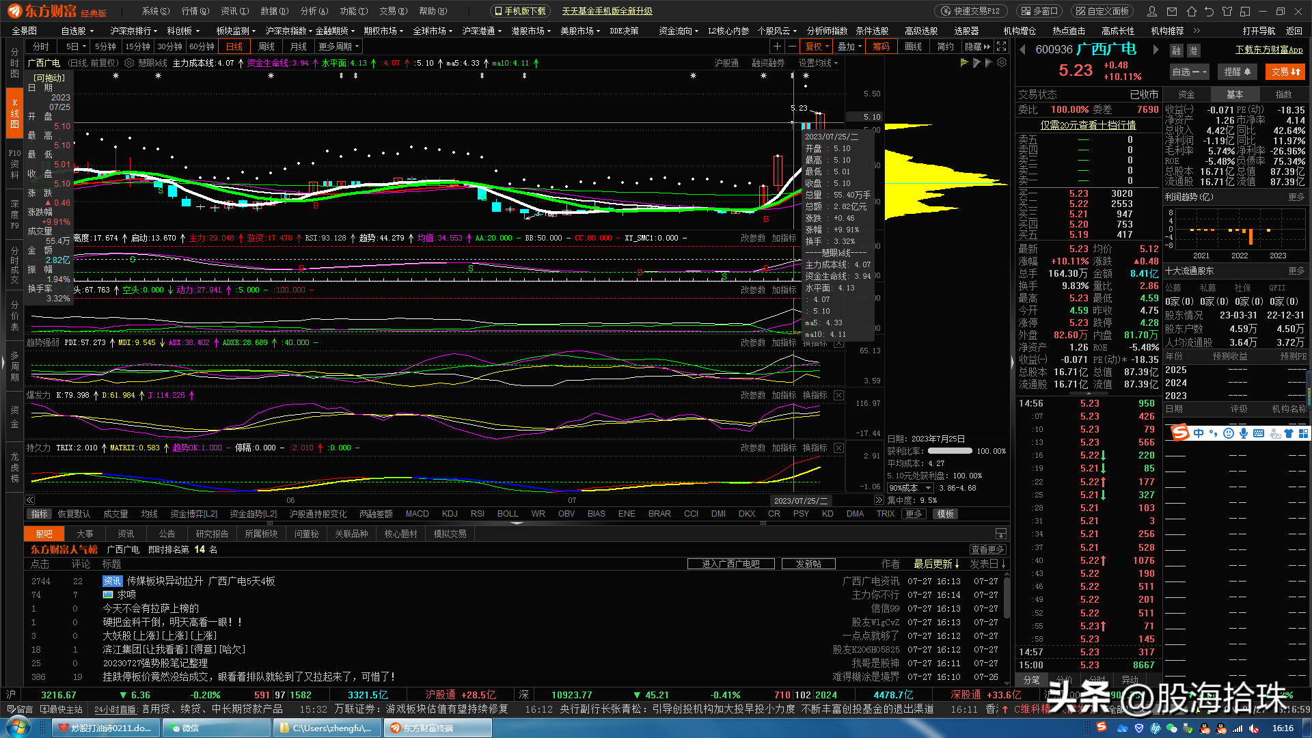Close the 爆发力 indicator pane
Screen dimensions: 1312x738
(838, 396)
